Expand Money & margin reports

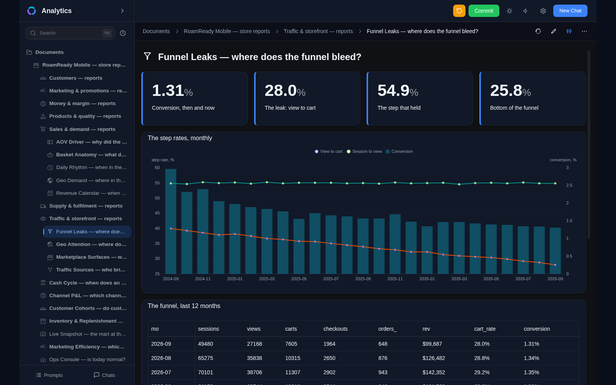point(84,103)
